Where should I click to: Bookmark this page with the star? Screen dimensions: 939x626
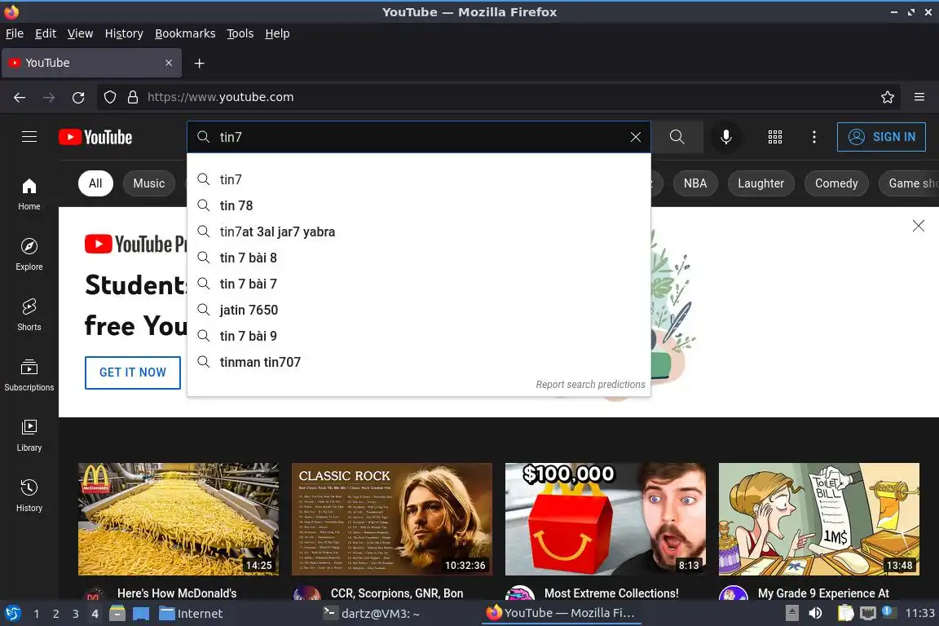point(888,97)
